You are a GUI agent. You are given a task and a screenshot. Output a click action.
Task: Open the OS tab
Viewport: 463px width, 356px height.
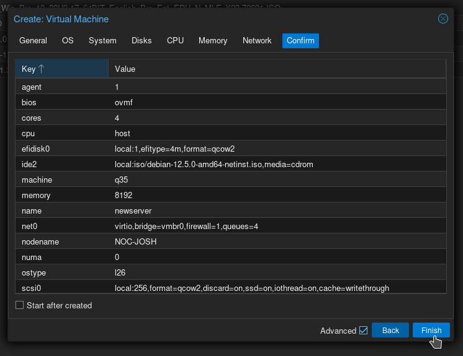click(68, 41)
